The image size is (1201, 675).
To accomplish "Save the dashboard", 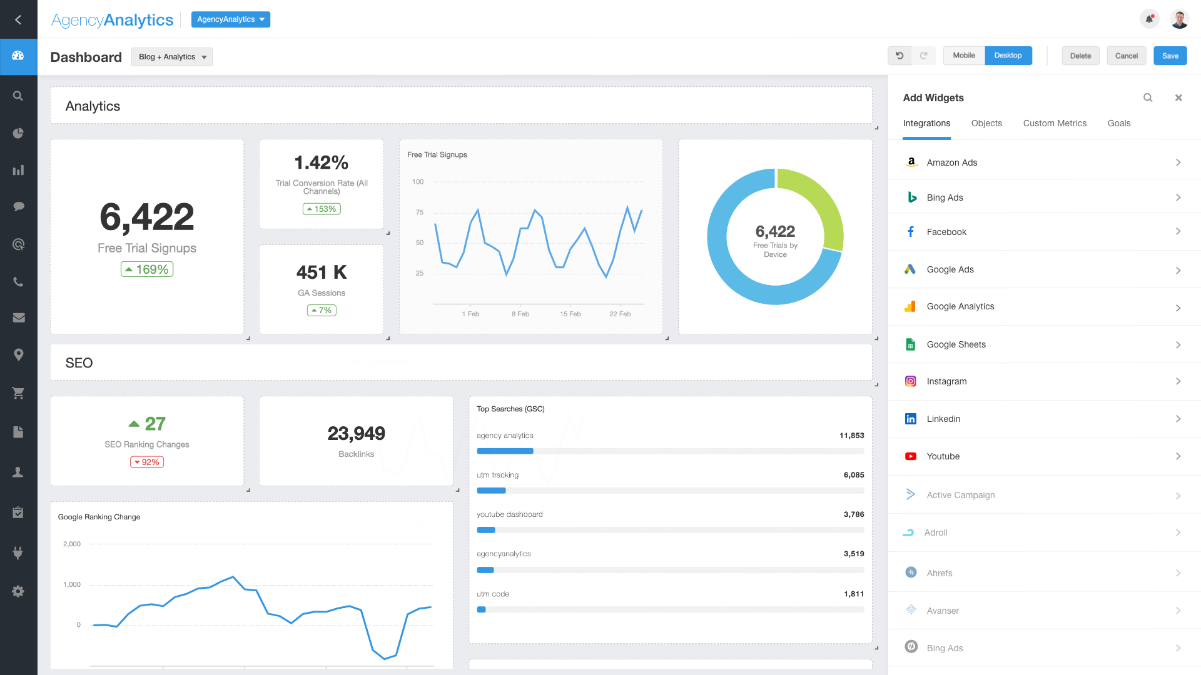I will coord(1170,56).
